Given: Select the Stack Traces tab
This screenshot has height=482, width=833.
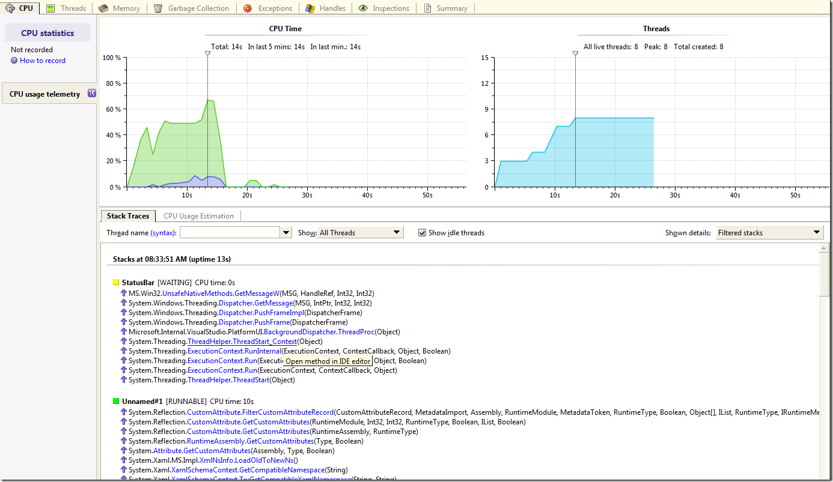Looking at the screenshot, I should (x=128, y=216).
